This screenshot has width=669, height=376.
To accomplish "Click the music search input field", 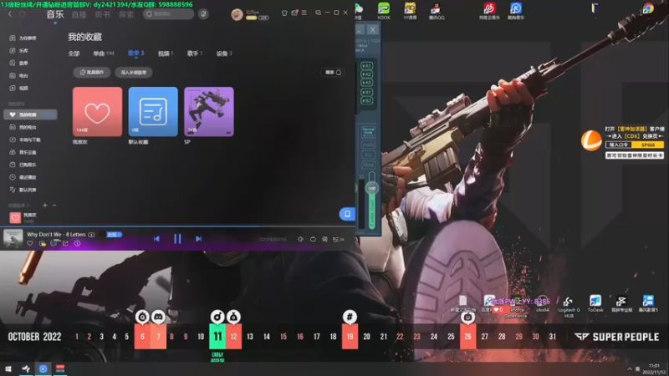I will click(x=169, y=14).
